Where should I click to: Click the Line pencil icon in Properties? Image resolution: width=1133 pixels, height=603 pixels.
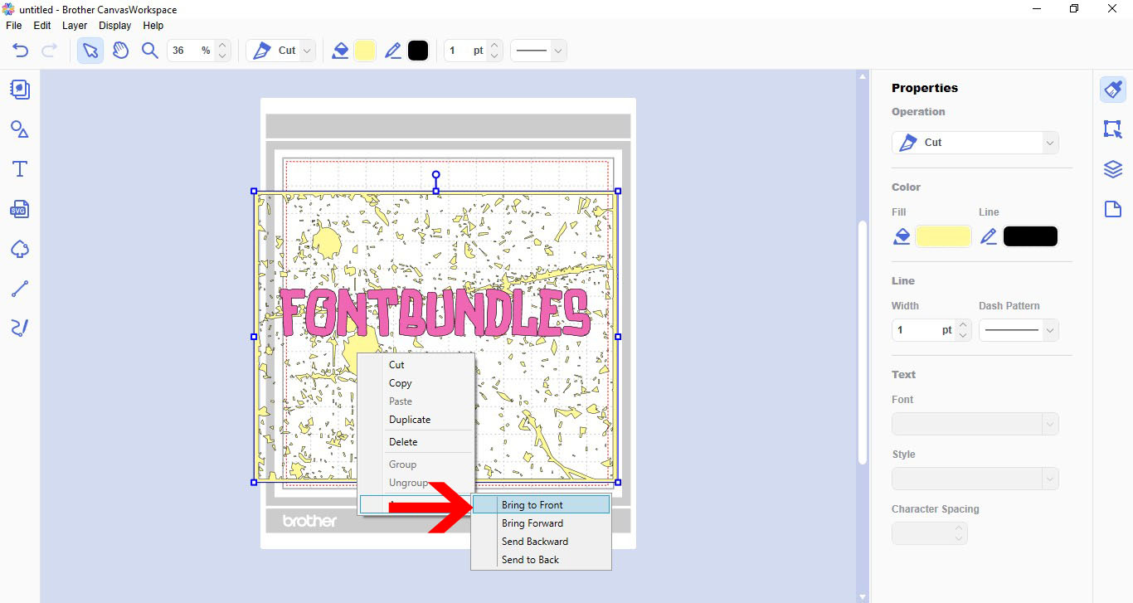point(988,236)
